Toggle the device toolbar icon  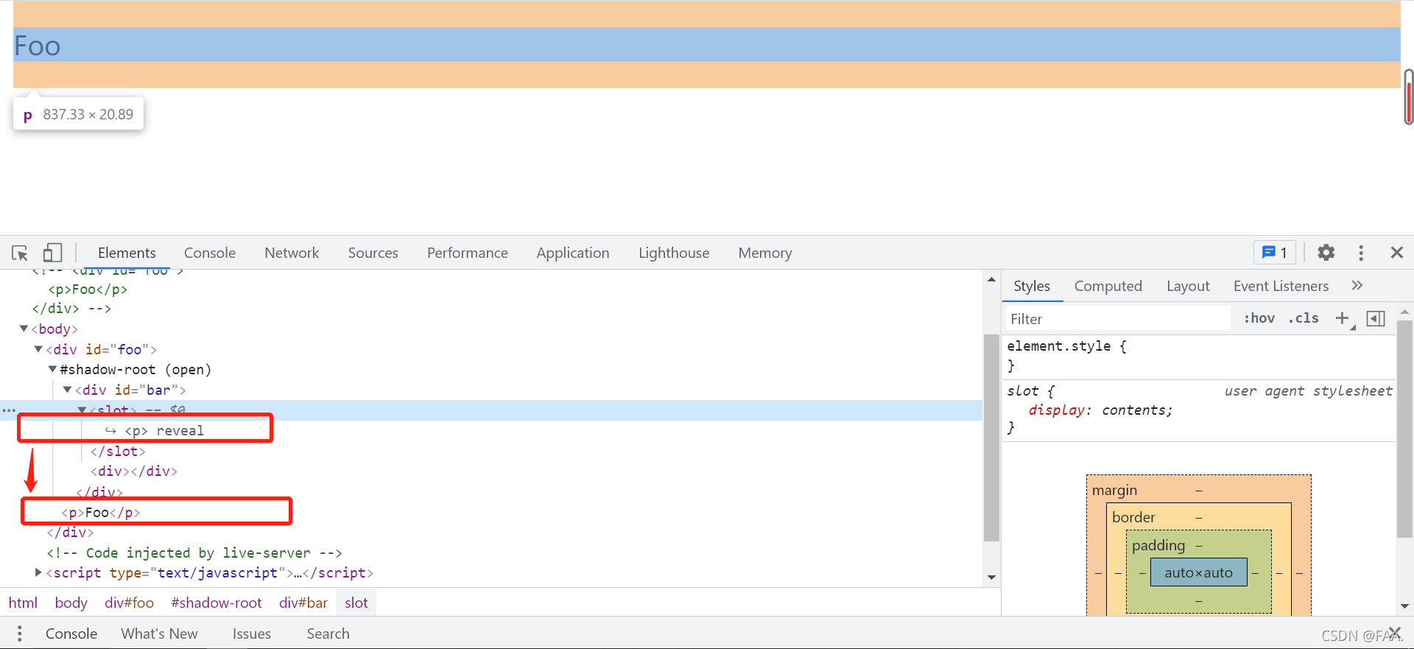pos(52,253)
